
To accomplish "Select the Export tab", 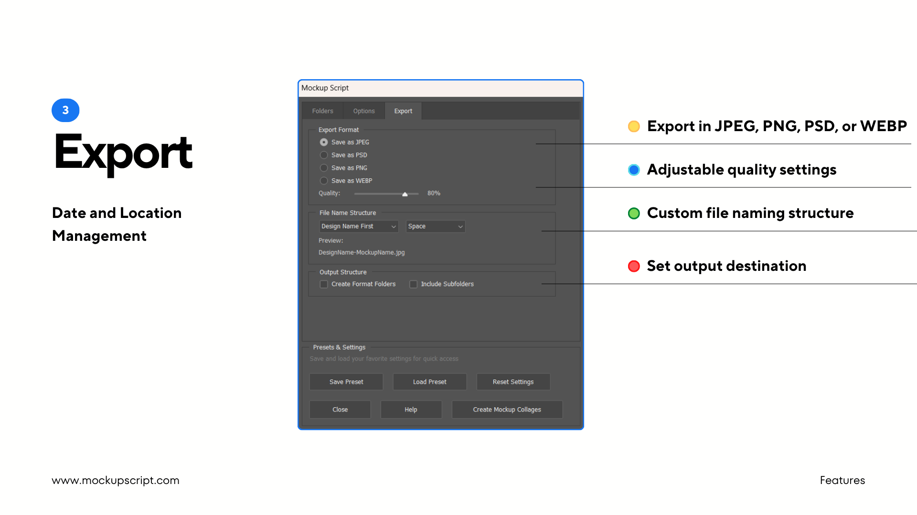I will click(x=403, y=111).
